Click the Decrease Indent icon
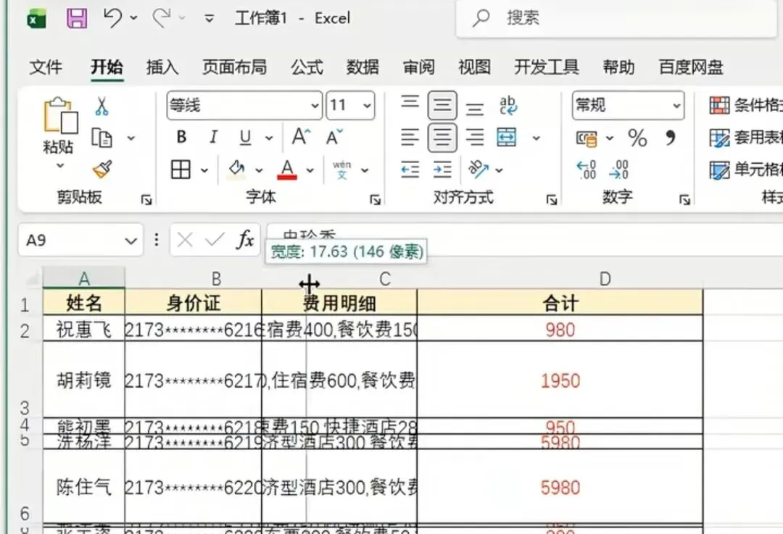The image size is (783, 534). click(410, 170)
